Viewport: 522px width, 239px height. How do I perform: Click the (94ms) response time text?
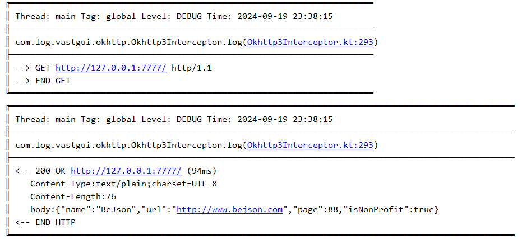point(202,171)
